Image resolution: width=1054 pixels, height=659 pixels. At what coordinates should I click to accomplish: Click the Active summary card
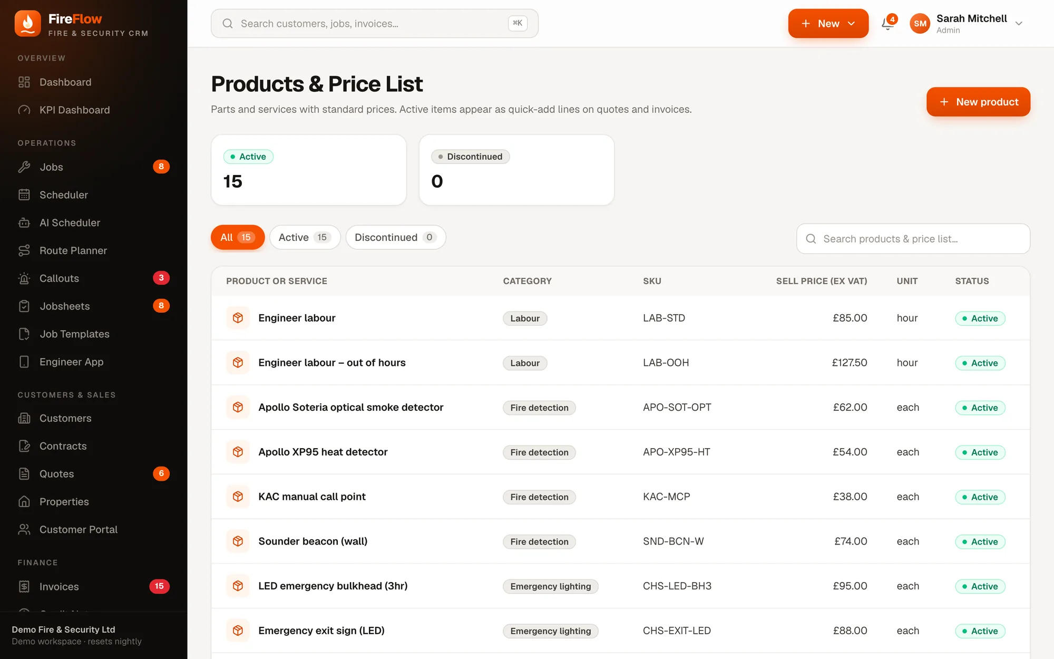point(309,170)
